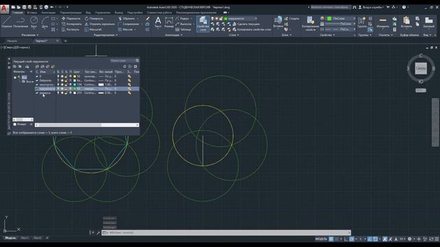Switch to the Начало document tab
This screenshot has width=440, height=247.
[x=12, y=41]
